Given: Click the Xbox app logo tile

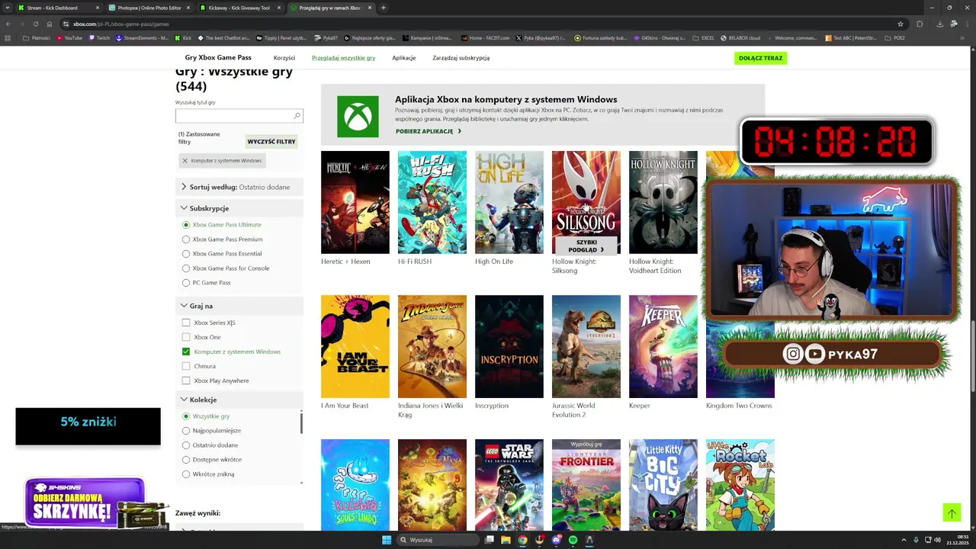Looking at the screenshot, I should 358,116.
